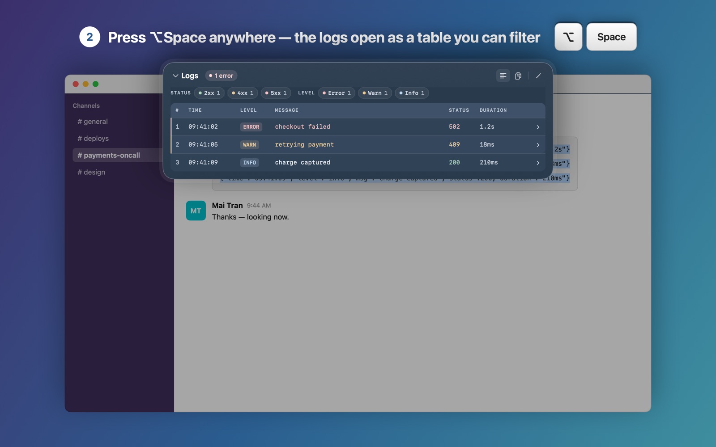Sort by the STATUS column header
This screenshot has height=447, width=716.
click(459, 110)
